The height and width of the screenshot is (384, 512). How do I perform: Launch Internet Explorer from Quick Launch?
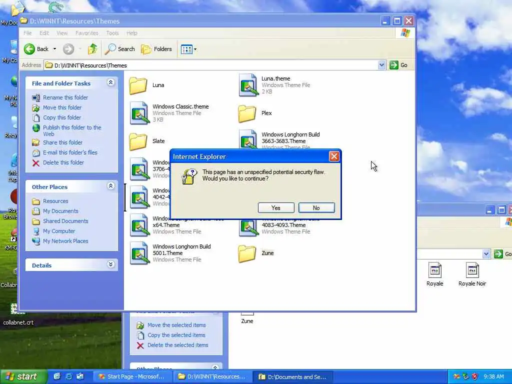68,376
